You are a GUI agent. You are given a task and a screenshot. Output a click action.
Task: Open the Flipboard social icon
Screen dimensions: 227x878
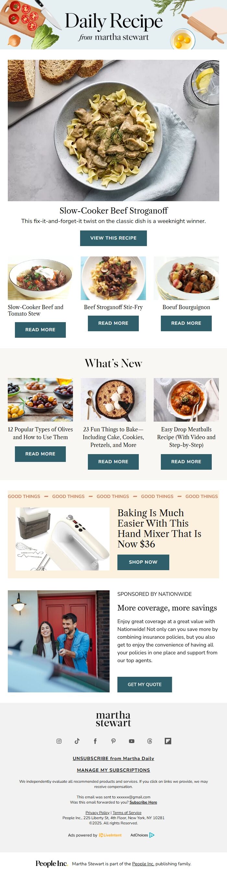168,741
